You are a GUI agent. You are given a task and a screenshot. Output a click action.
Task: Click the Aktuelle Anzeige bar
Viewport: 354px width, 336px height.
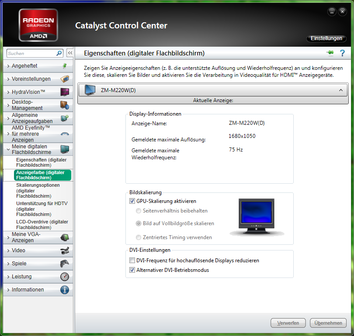[x=213, y=100]
